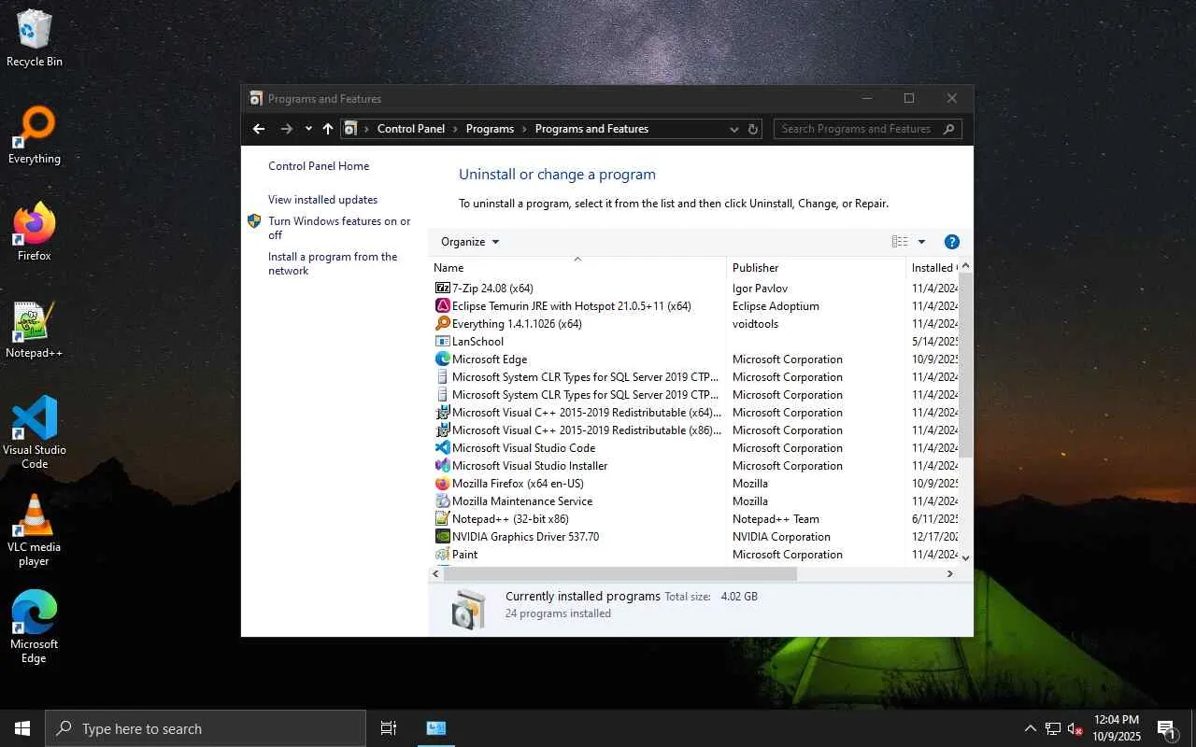This screenshot has height=747, width=1196.
Task: Go up one level with Up arrow
Action: 328,129
